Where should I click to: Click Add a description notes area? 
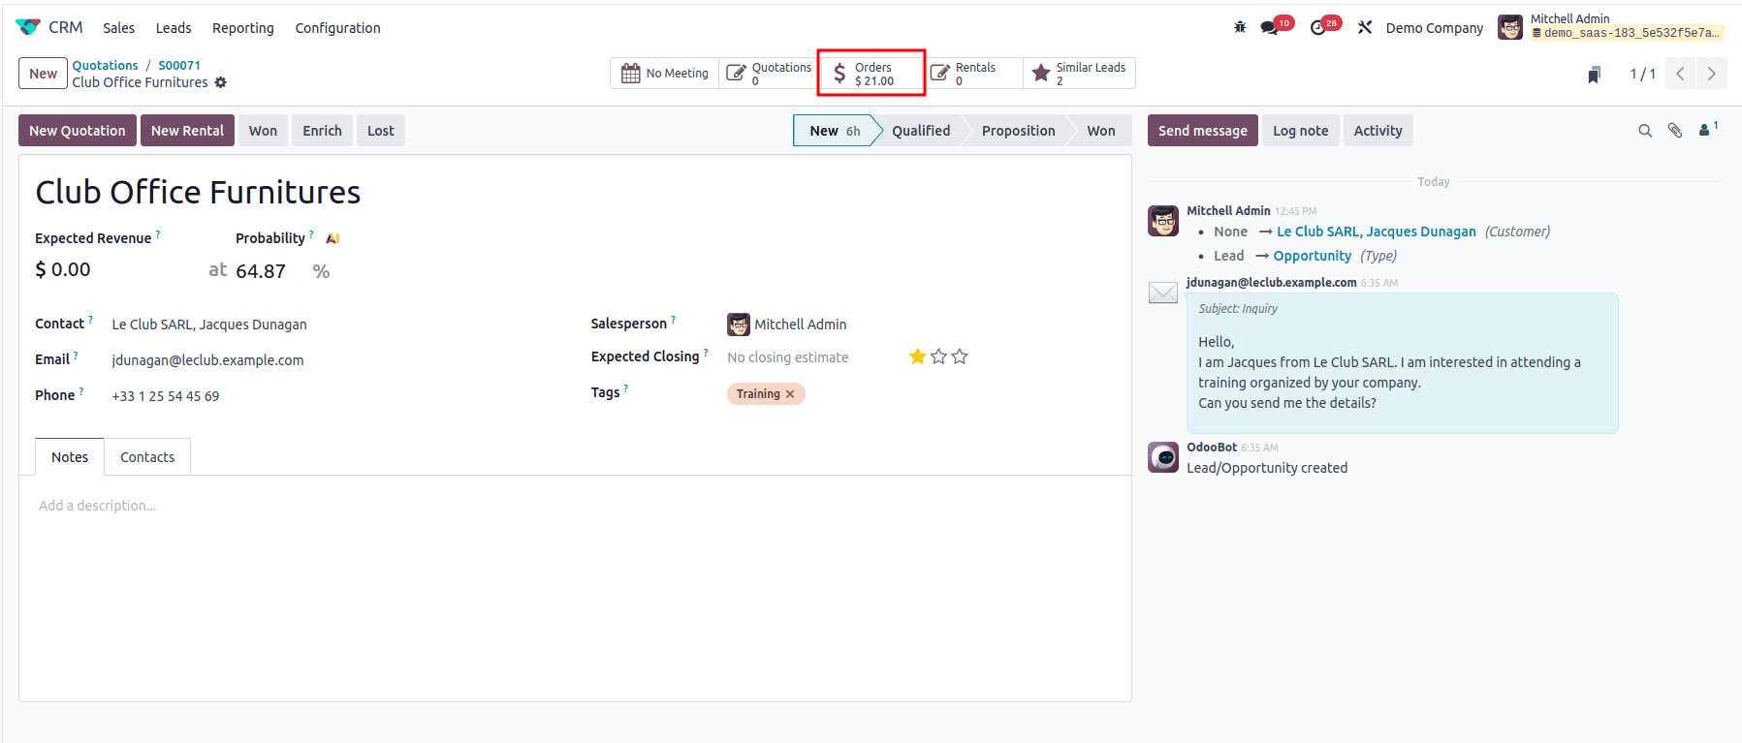[x=97, y=506]
